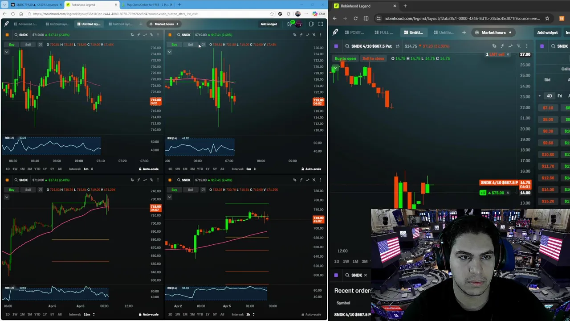Collapse legend chevron in top-right 5m chart

[x=169, y=52]
